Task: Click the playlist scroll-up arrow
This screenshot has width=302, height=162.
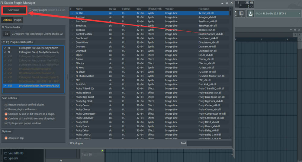Action: point(300,39)
